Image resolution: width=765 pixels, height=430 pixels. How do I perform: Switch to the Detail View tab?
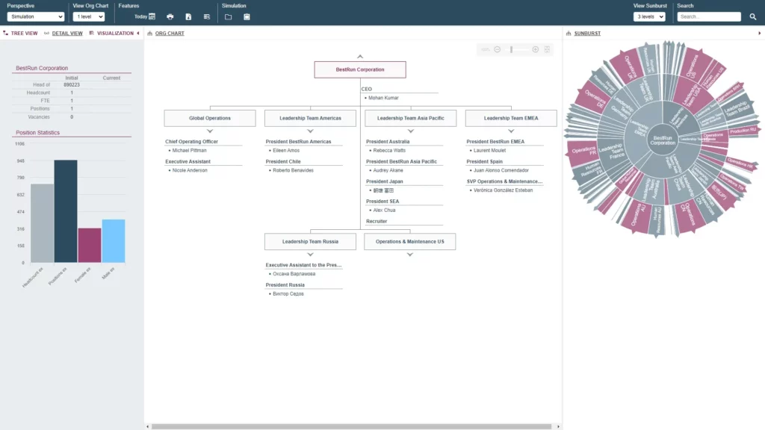coord(67,33)
